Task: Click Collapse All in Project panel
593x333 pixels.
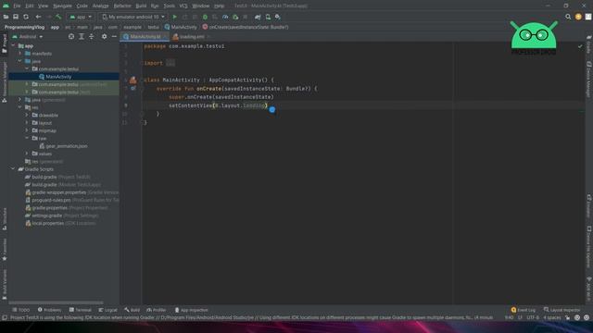Action: pos(91,37)
